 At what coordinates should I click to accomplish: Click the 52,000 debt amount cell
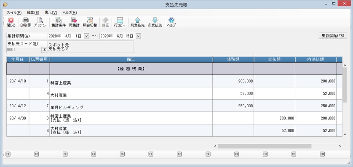[233, 93]
